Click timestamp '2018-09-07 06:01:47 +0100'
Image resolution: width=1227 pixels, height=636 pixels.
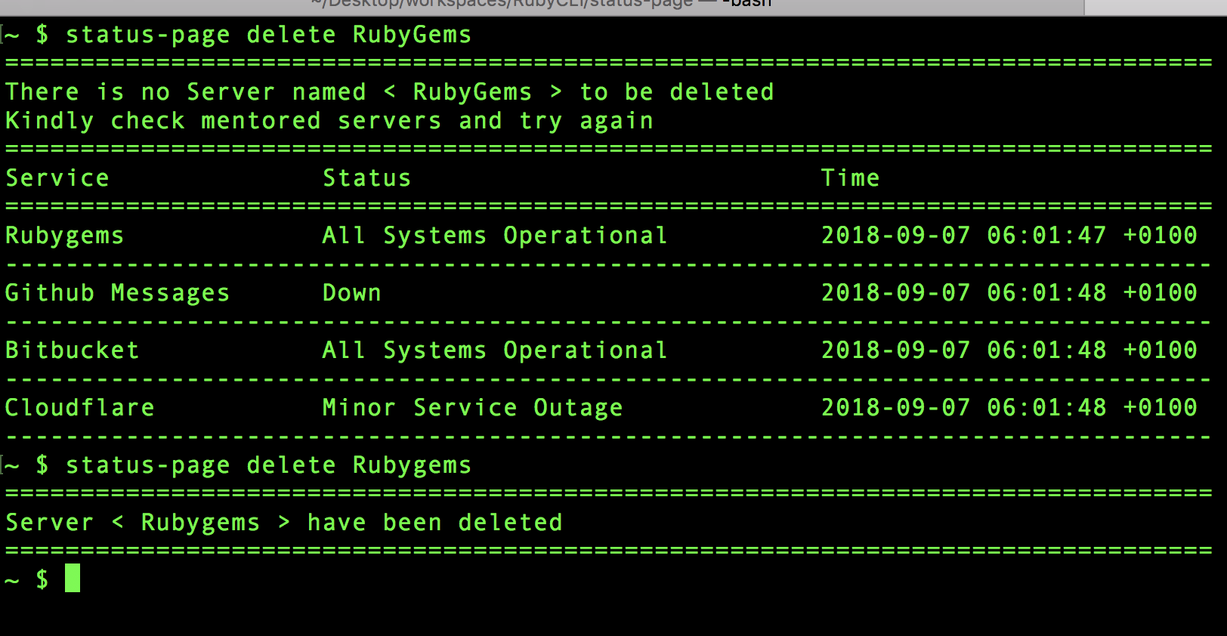pyautogui.click(x=1009, y=236)
